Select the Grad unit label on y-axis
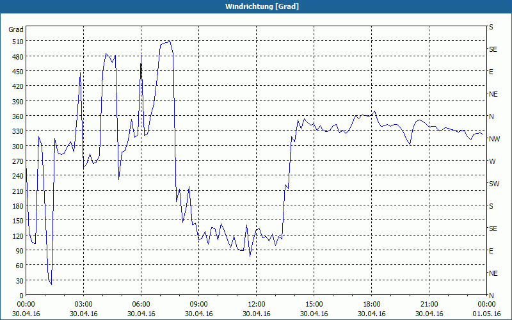 [x=16, y=29]
